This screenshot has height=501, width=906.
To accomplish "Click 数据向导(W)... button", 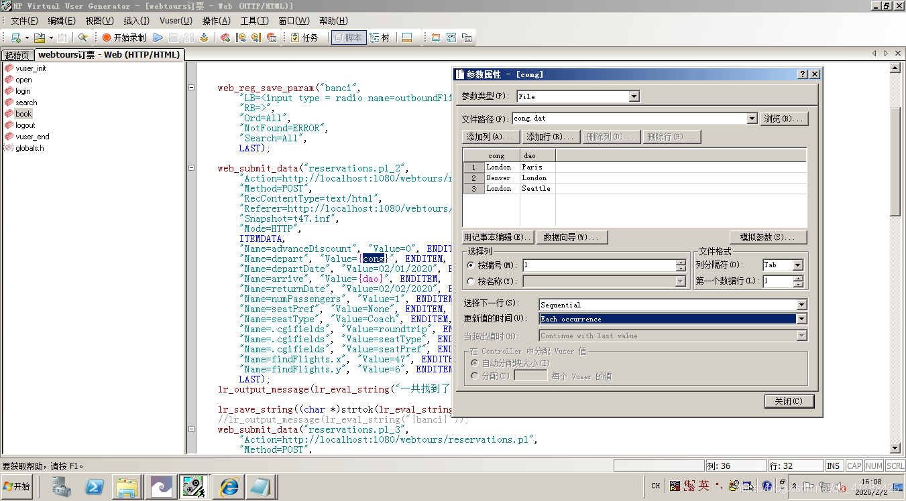I will [572, 237].
